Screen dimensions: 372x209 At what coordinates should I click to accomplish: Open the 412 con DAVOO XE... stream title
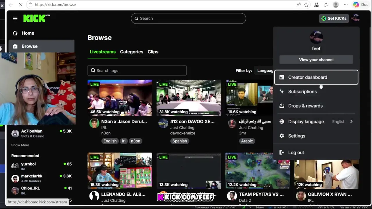click(192, 121)
